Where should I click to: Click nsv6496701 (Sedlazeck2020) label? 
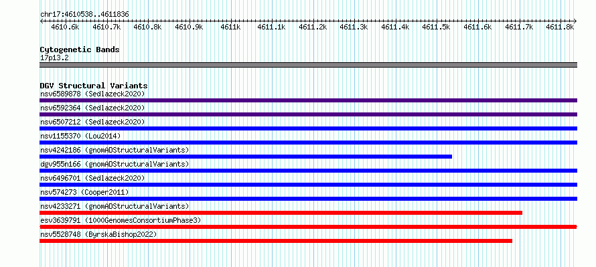click(x=92, y=178)
